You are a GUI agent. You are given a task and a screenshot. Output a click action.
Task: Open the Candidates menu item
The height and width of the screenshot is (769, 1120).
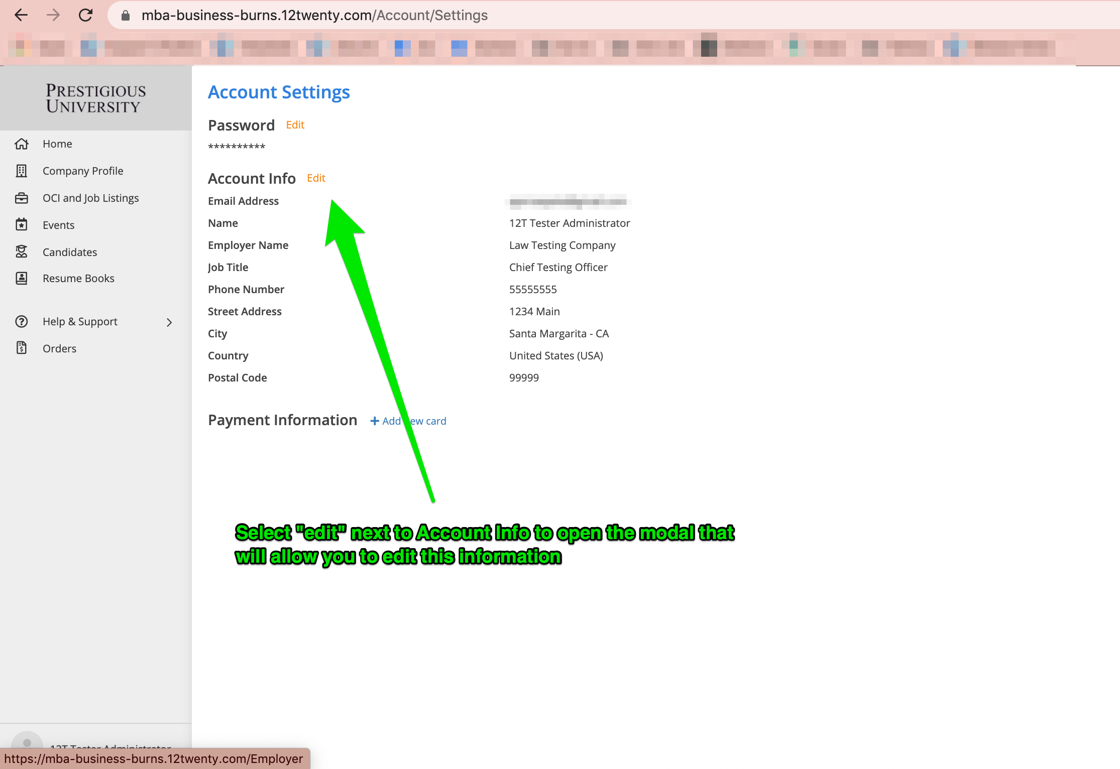(70, 252)
